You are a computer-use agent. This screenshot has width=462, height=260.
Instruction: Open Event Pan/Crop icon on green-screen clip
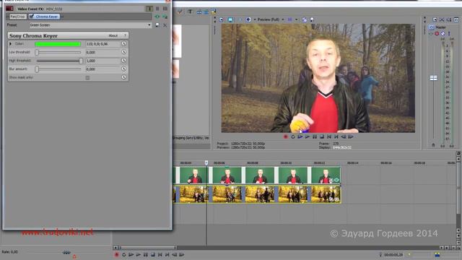[x=331, y=180]
